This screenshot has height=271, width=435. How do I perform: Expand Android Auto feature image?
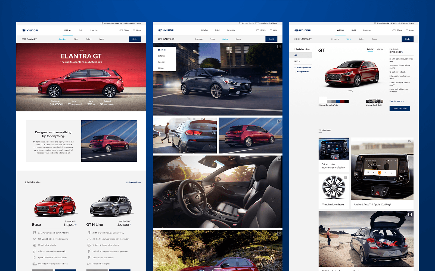[x=410, y=141]
